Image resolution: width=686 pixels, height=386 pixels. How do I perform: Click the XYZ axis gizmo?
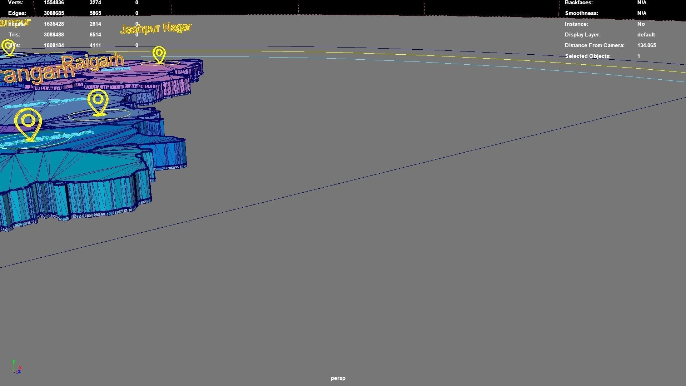pyautogui.click(x=17, y=367)
